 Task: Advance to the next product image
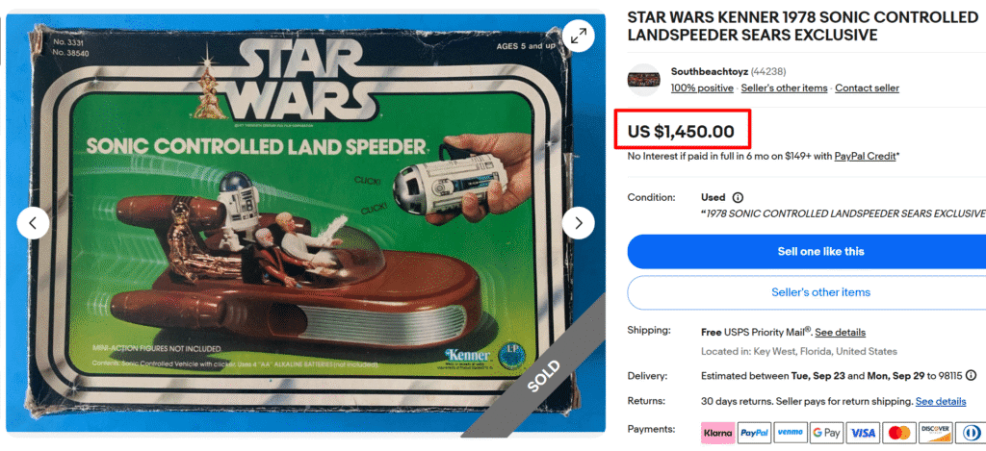(578, 223)
